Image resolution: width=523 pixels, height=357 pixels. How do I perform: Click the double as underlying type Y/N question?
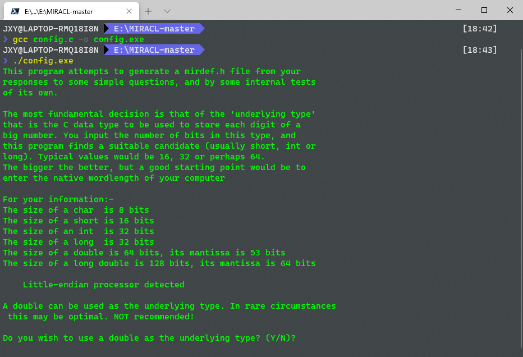coord(148,337)
